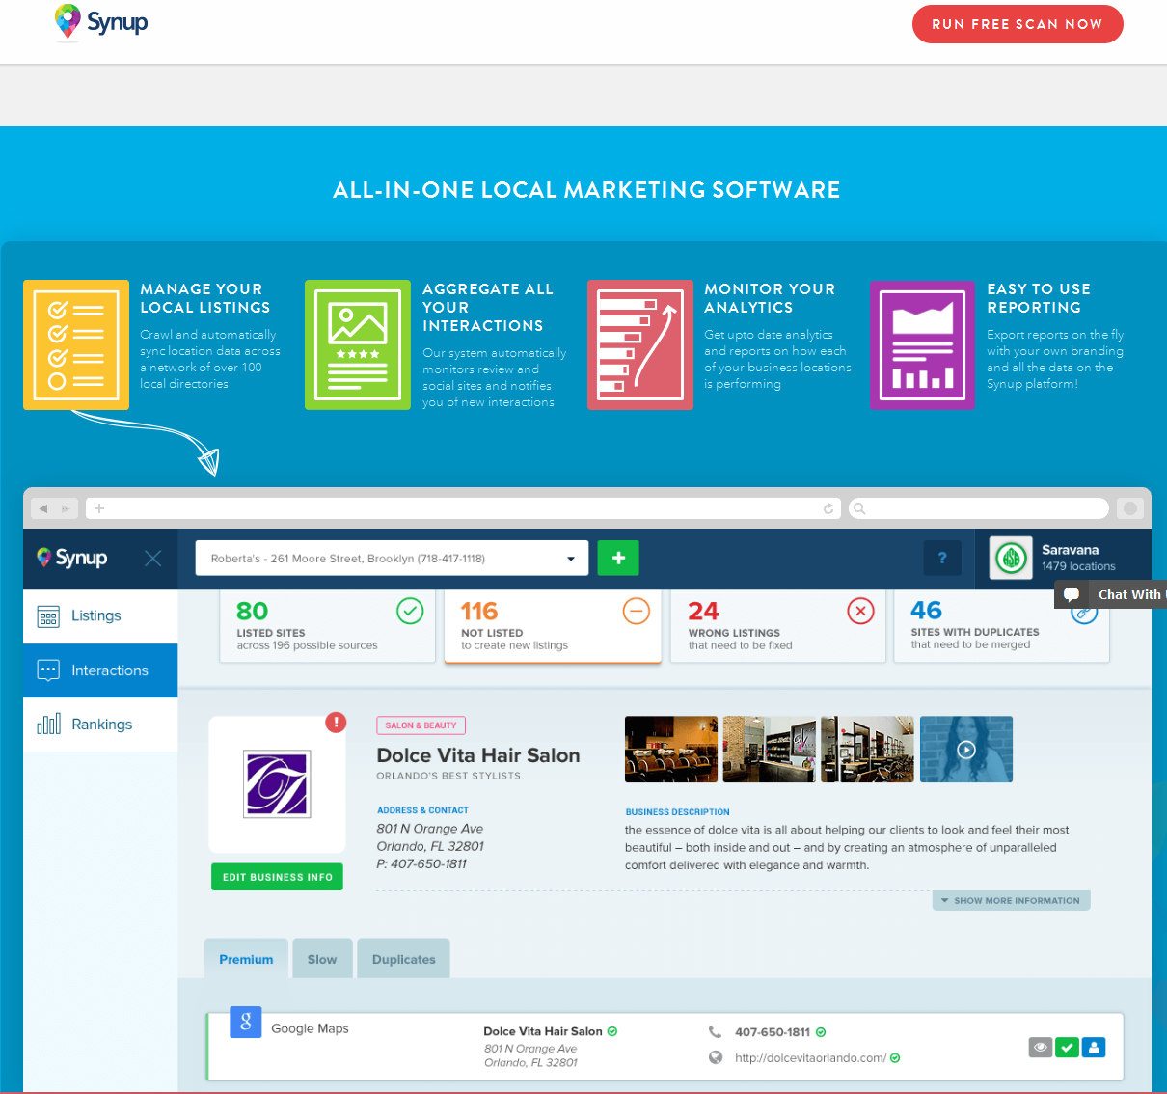Click the red alert badge on business logo

point(336,722)
